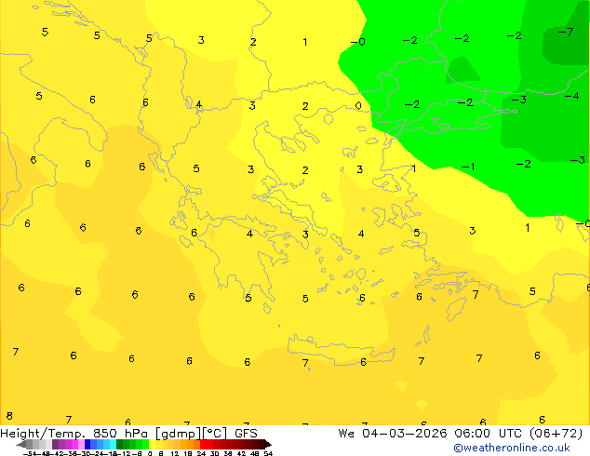Click the cyan legend swatch near -18
Screen dimensions: 590x456
pyautogui.click(x=113, y=444)
